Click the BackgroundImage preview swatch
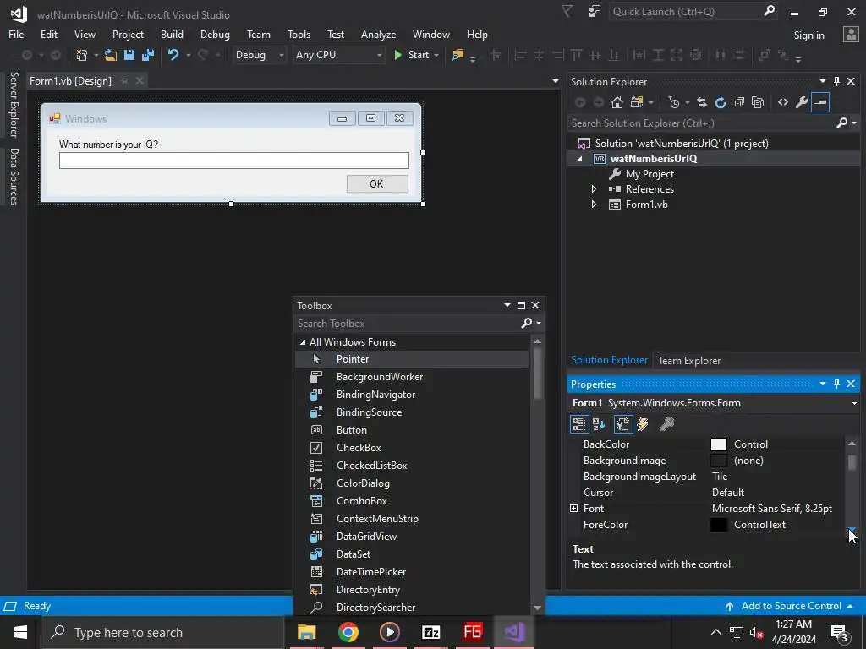Viewport: 866px width, 649px height. click(x=719, y=461)
